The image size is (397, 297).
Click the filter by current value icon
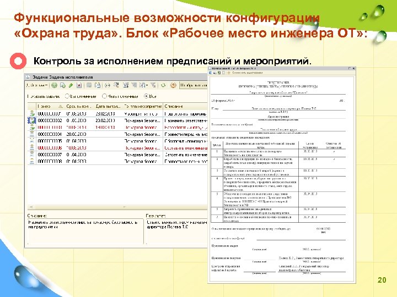click(134, 85)
